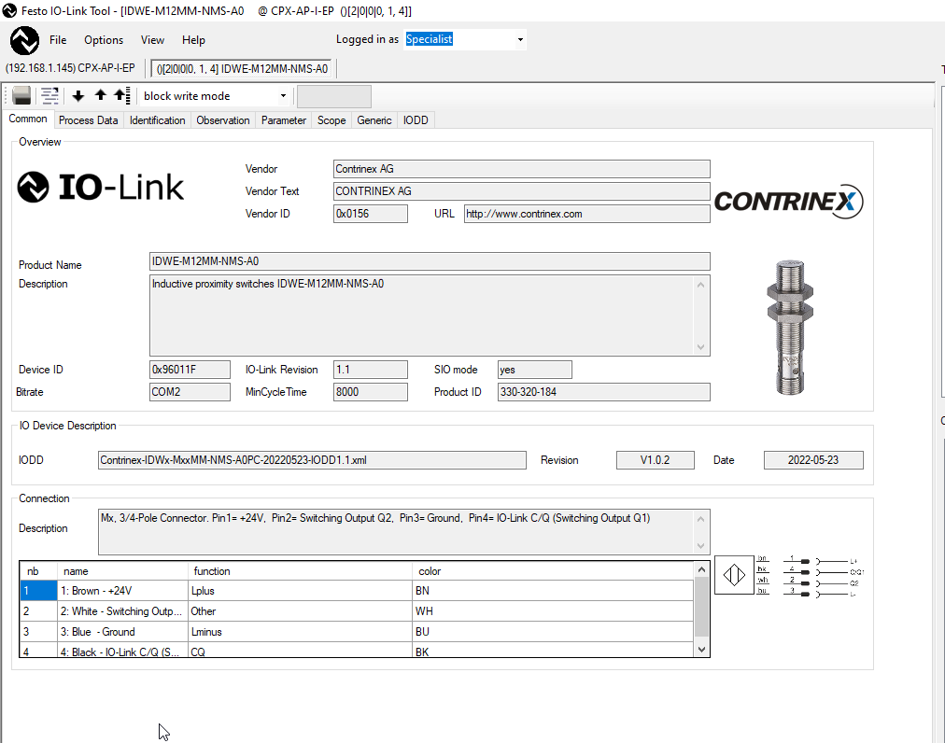This screenshot has width=945, height=743.
Task: Select the row '2: White - Switching Outp...'
Action: (x=357, y=611)
